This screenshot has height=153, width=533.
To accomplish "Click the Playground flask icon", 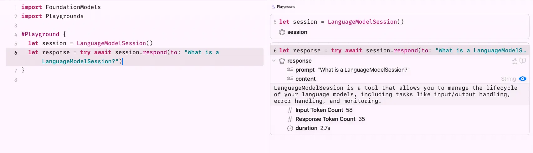I will tap(273, 7).
